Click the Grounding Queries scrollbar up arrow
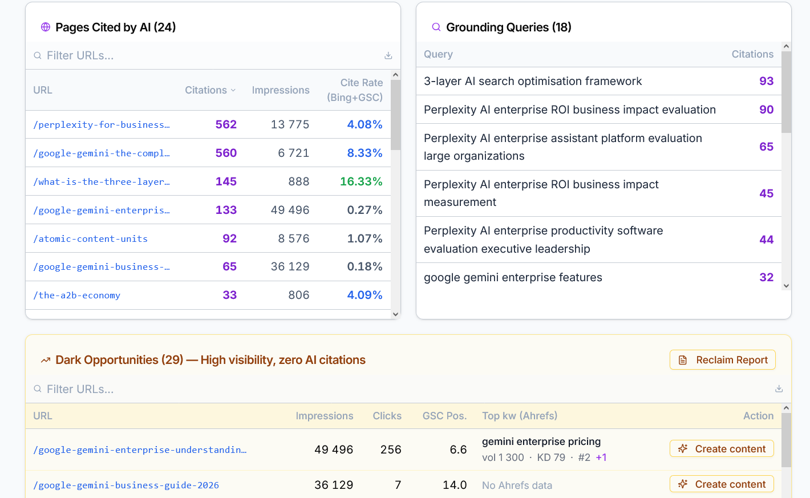The height and width of the screenshot is (498, 810). pyautogui.click(x=786, y=46)
